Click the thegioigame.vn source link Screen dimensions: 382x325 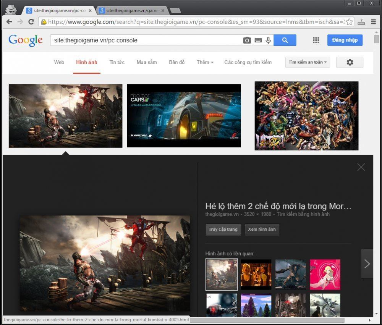222,214
